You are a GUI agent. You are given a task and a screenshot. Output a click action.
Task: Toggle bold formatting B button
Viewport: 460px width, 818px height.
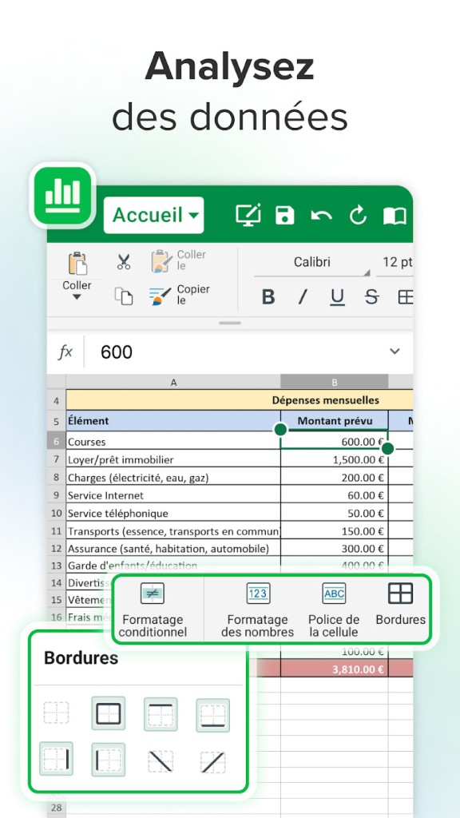tap(268, 297)
